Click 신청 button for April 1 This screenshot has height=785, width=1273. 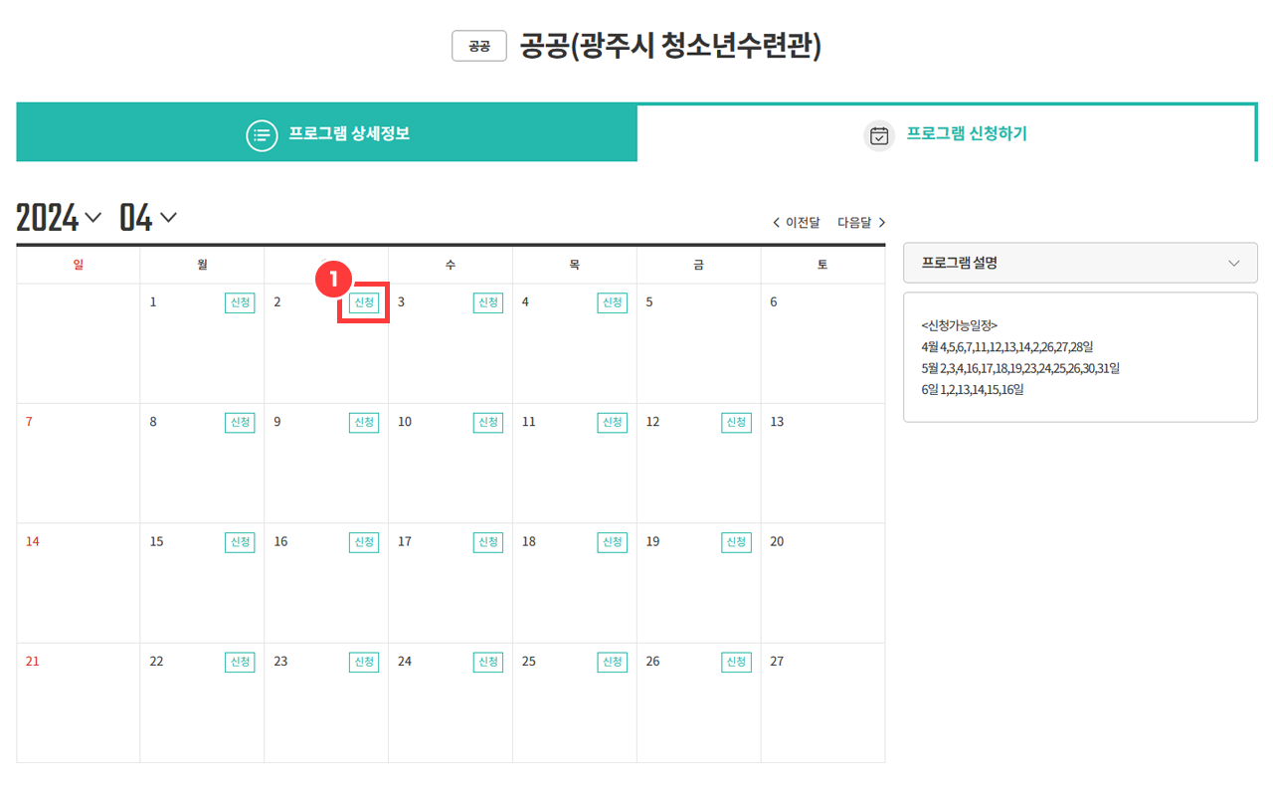pos(240,302)
